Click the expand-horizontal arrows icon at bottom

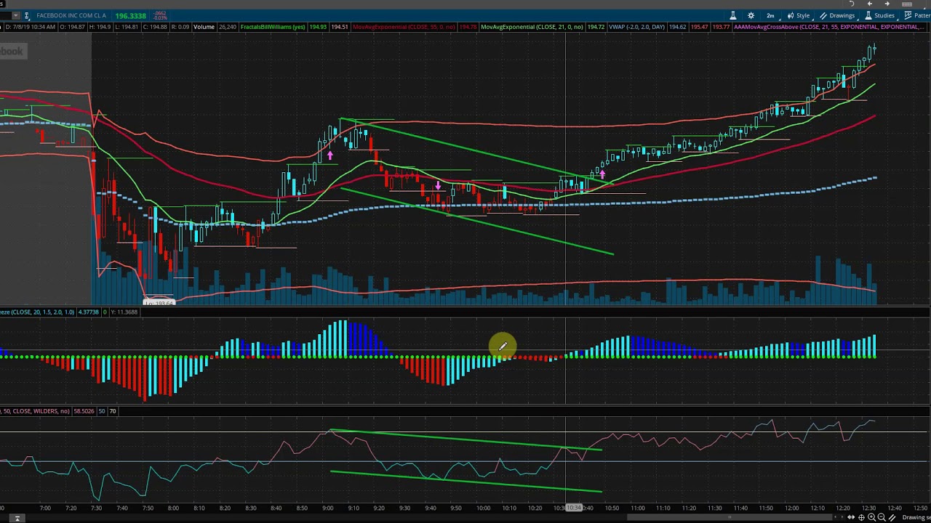click(851, 517)
